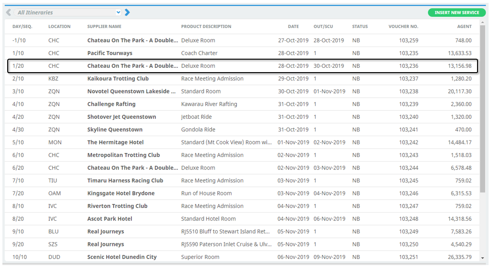Click RJ5590 Paterson Inlet Cruise description
The image size is (491, 267).
226,244
